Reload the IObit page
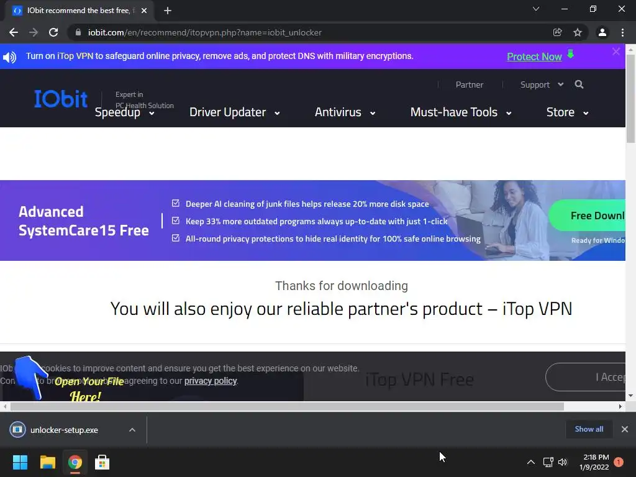The image size is (636, 477). pyautogui.click(x=53, y=32)
